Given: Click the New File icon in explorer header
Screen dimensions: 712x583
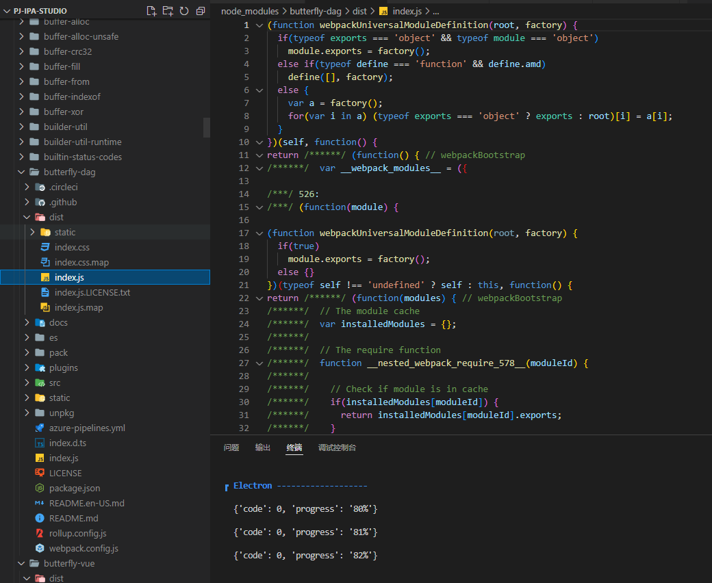Looking at the screenshot, I should tap(151, 11).
